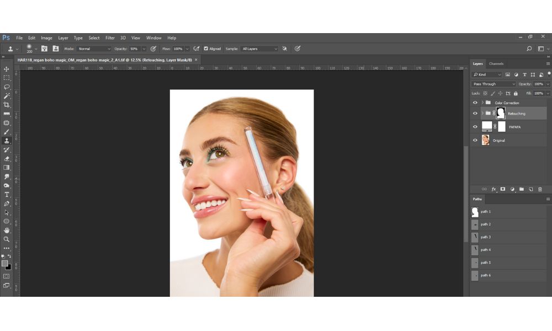
Task: Select the Hand tool
Action: 6,231
